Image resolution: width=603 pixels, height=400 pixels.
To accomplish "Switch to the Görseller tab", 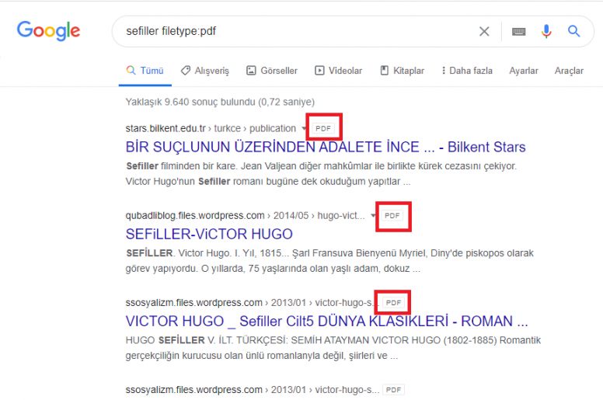I will (271, 71).
